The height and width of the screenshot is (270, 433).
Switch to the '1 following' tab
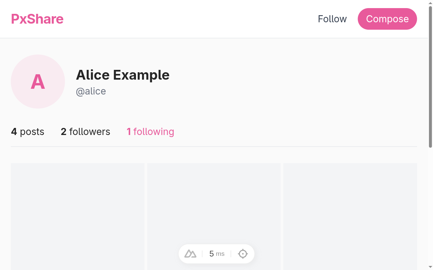pos(150,132)
